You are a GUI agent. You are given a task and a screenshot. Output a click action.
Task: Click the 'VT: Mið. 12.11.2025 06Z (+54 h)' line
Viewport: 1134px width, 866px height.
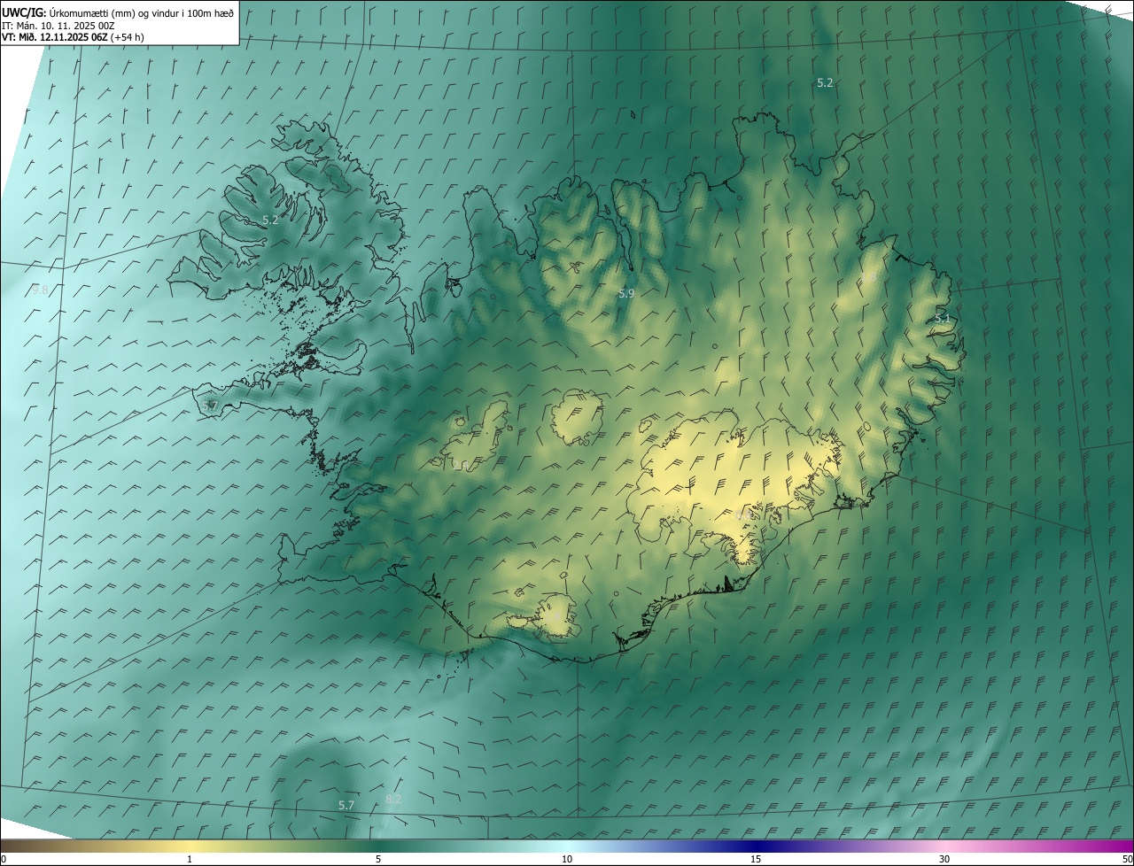pyautogui.click(x=73, y=37)
